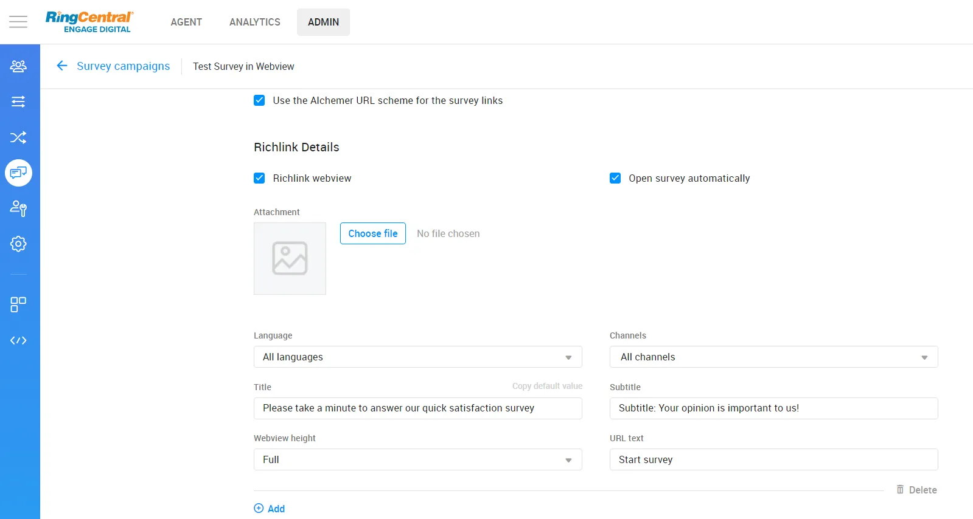Click the shuffle routing sidebar icon
The image size is (973, 519).
coord(18,137)
